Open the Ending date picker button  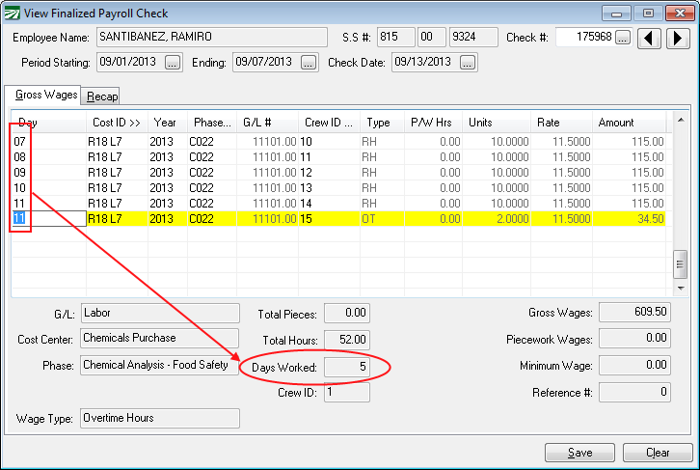pyautogui.click(x=309, y=63)
